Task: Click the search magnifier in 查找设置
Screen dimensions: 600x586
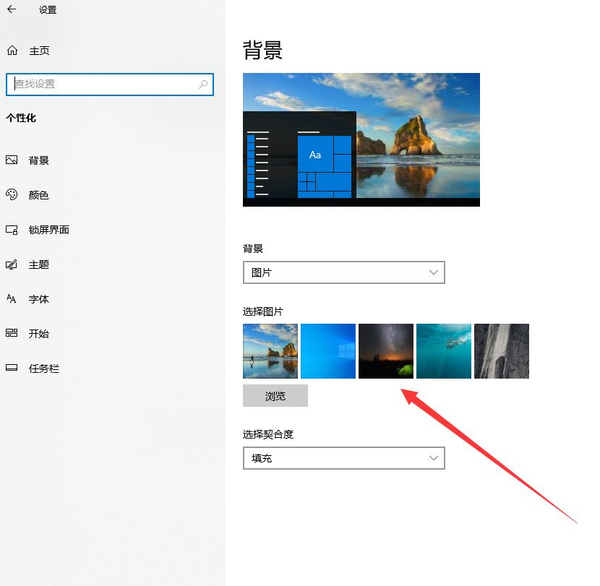Action: coord(203,85)
